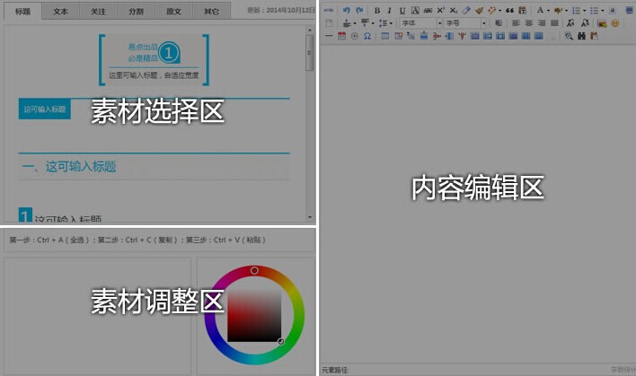Apply blockquote with quote marks icon
Screen dimensions: 636x376
coord(510,11)
